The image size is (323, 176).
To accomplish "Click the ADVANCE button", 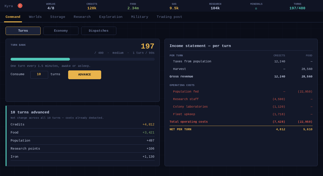I will click(x=85, y=75).
